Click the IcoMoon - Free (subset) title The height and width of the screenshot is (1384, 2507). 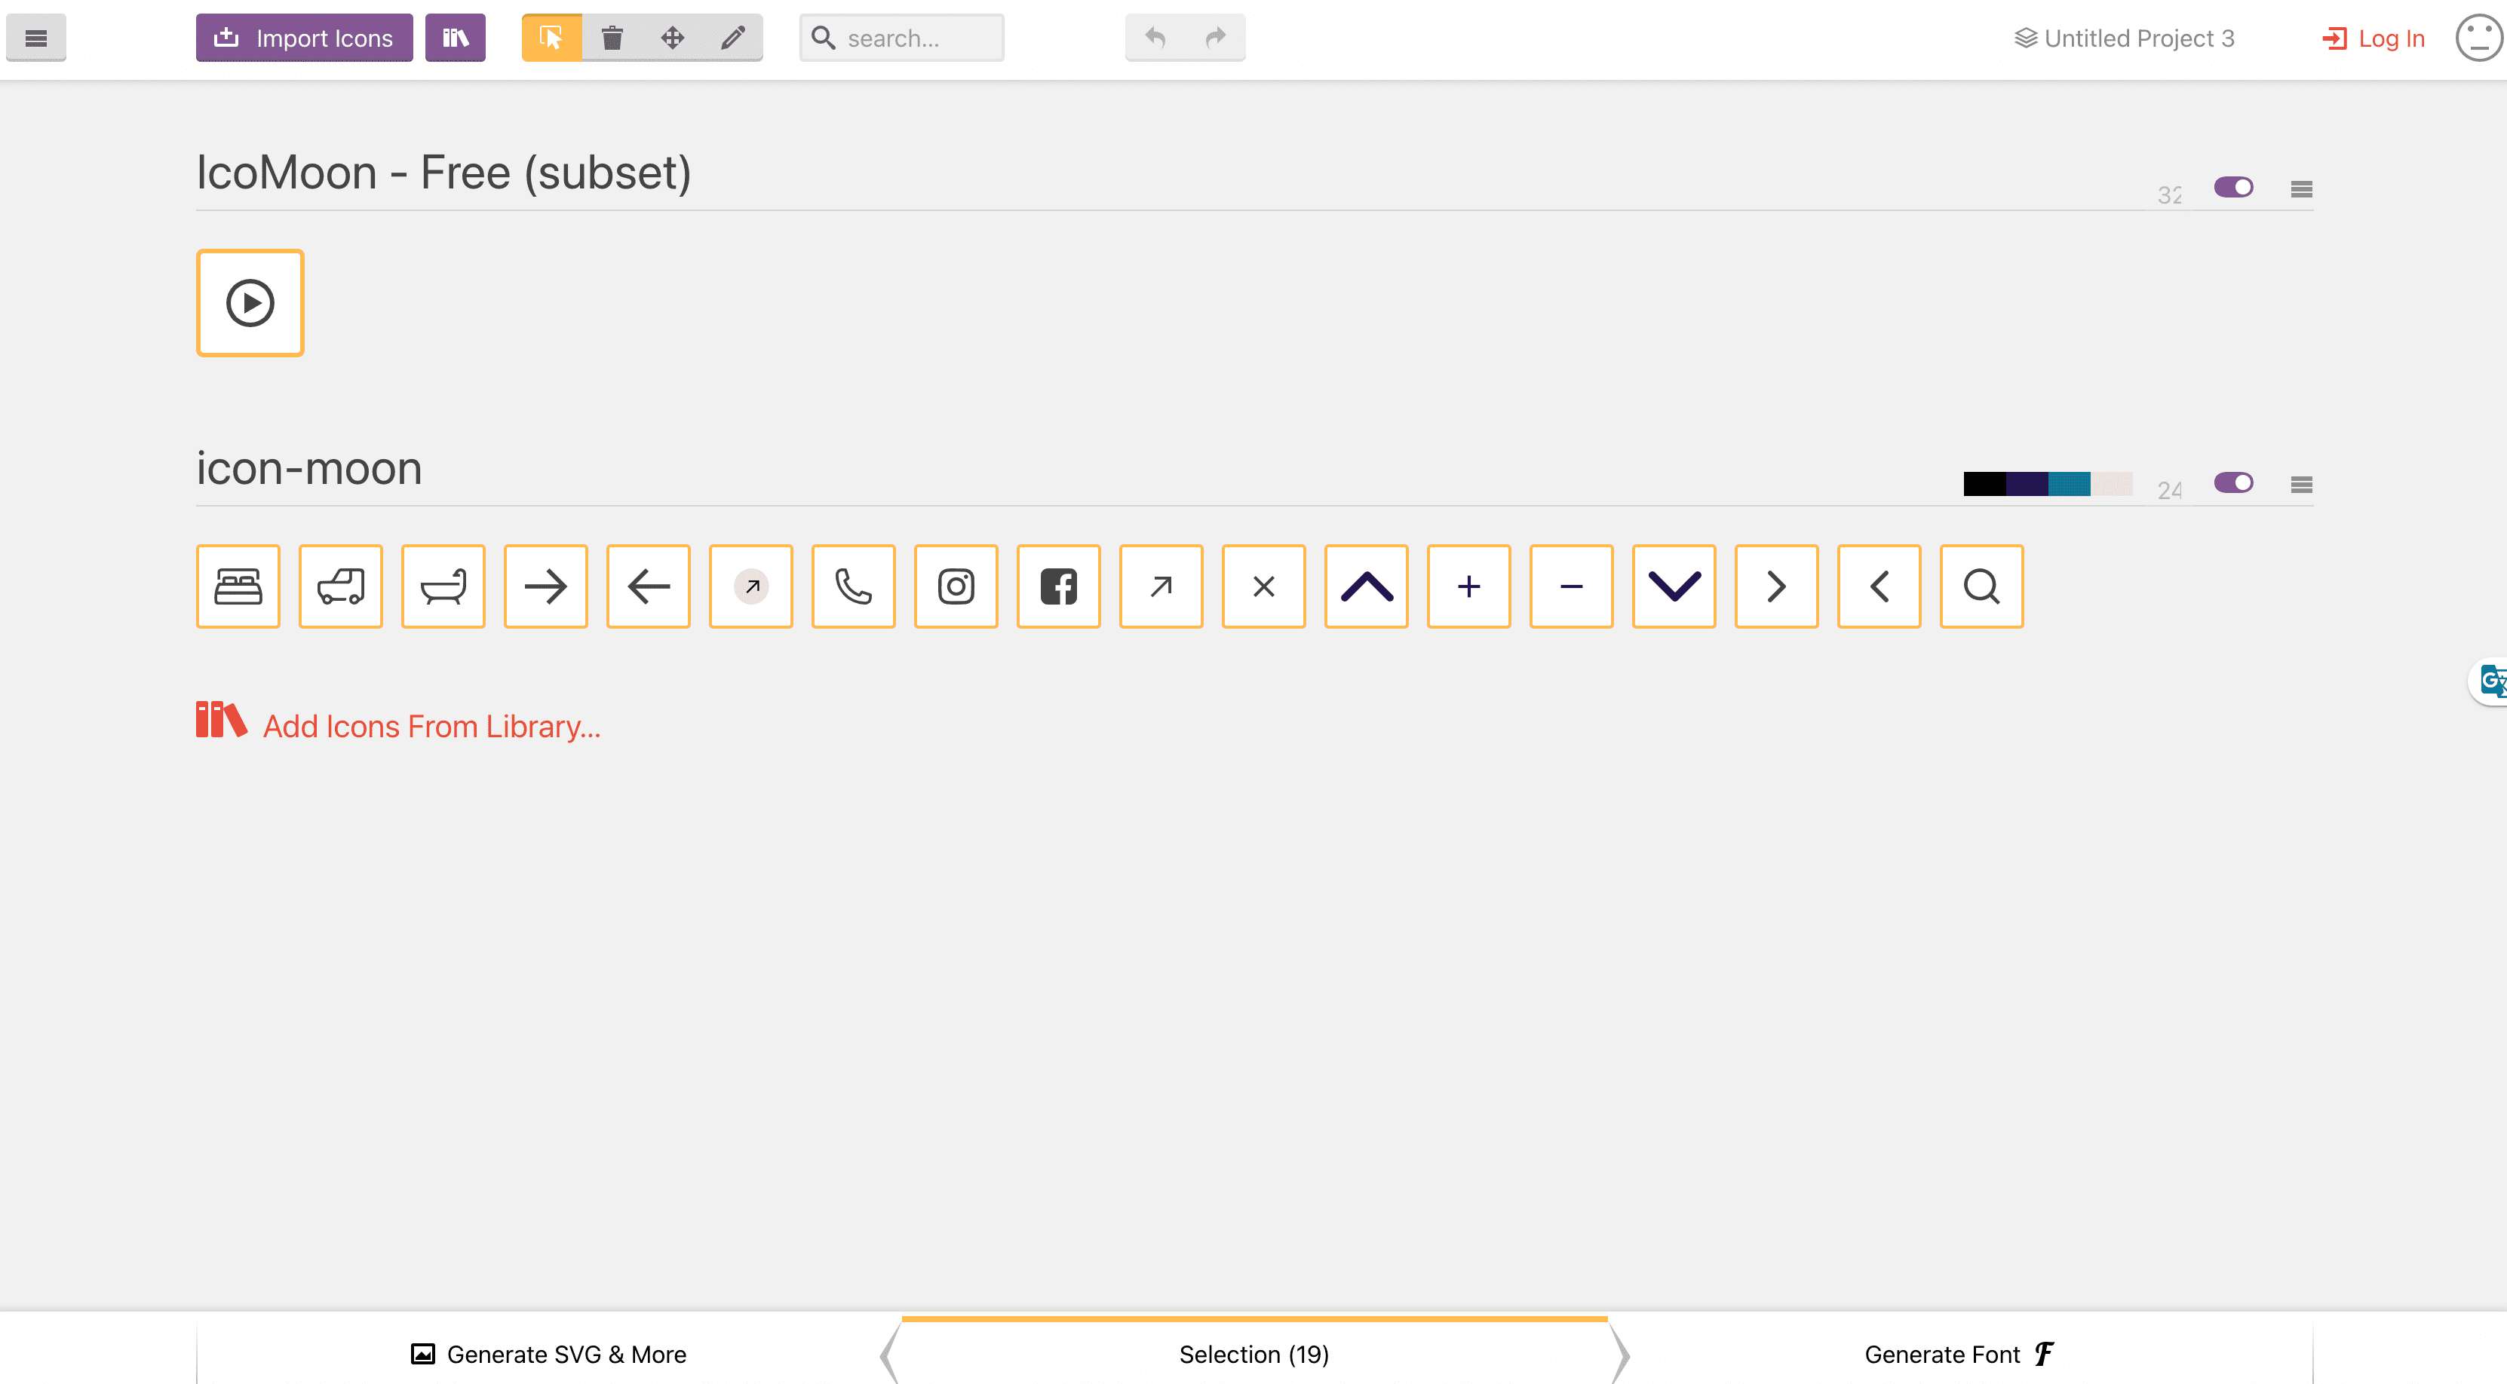click(443, 172)
